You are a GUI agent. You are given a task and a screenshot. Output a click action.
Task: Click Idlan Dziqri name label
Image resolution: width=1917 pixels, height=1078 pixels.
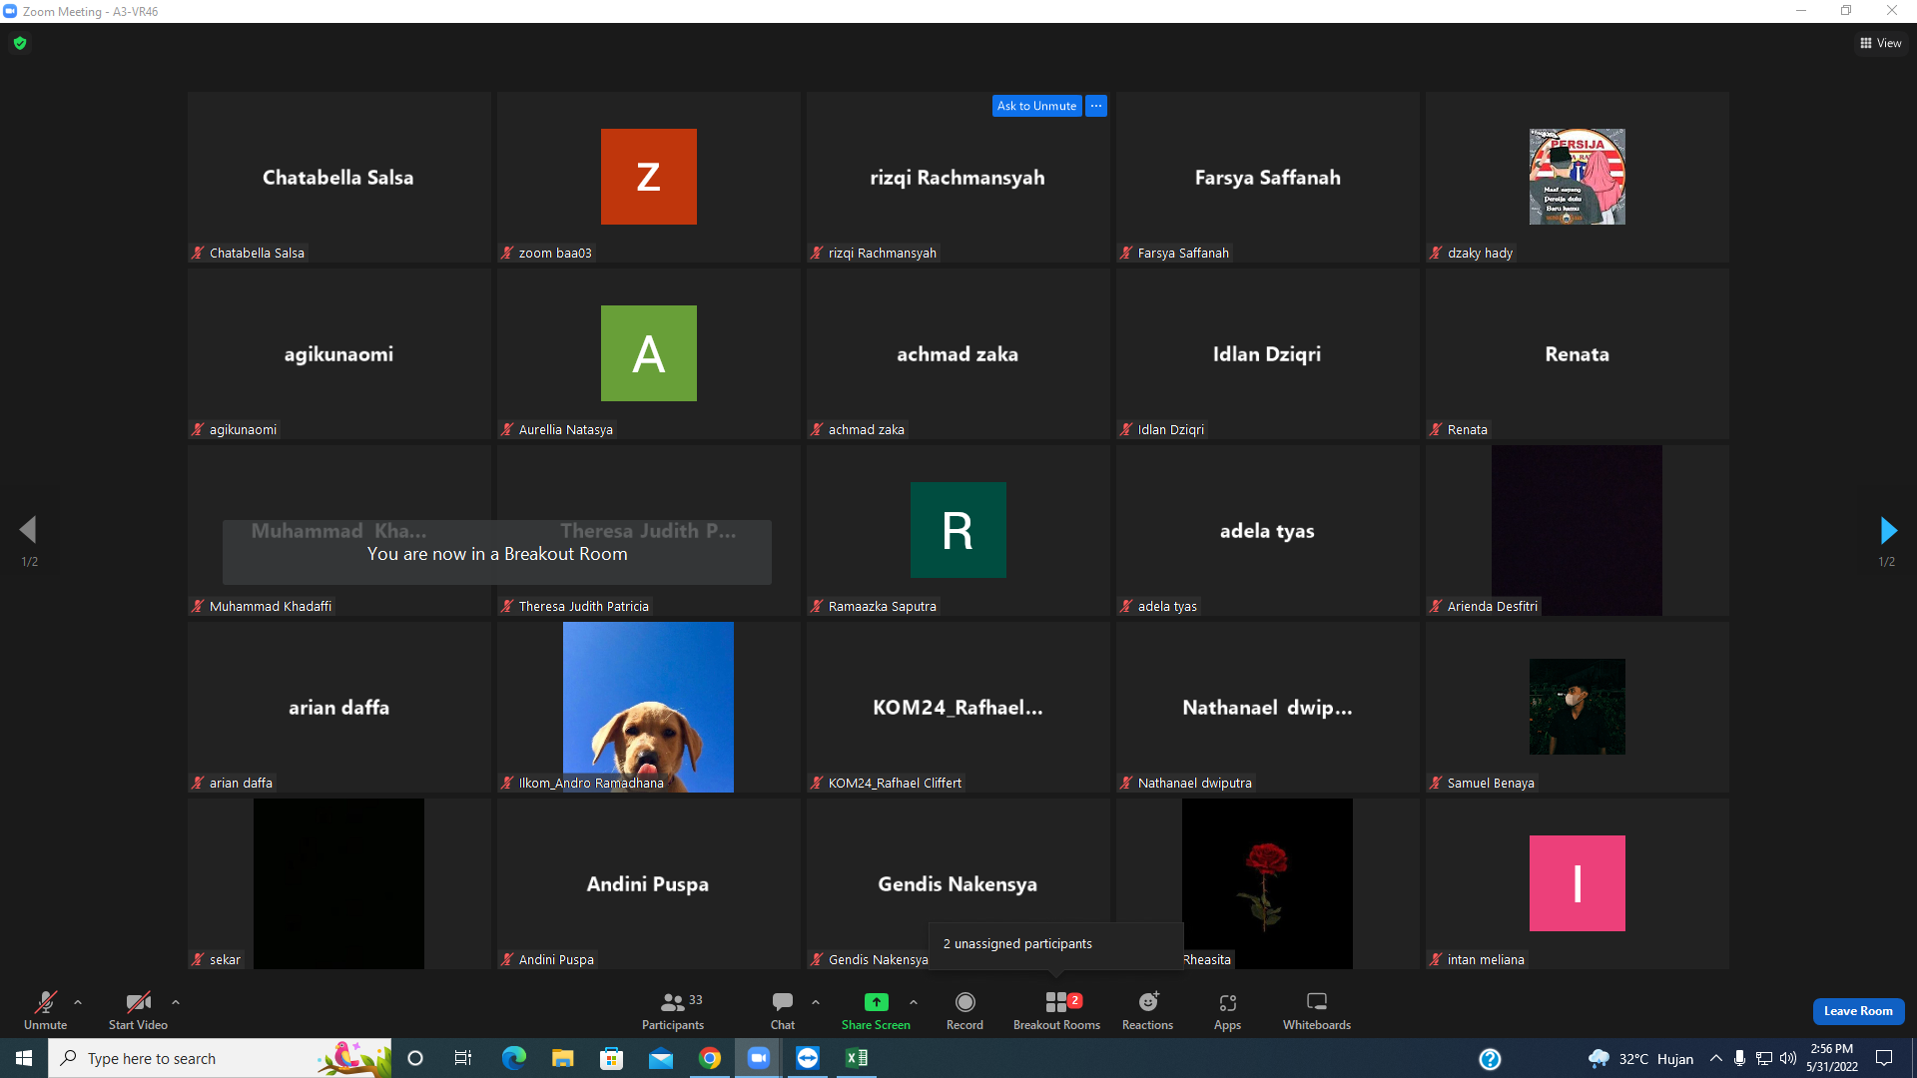[1171, 430]
